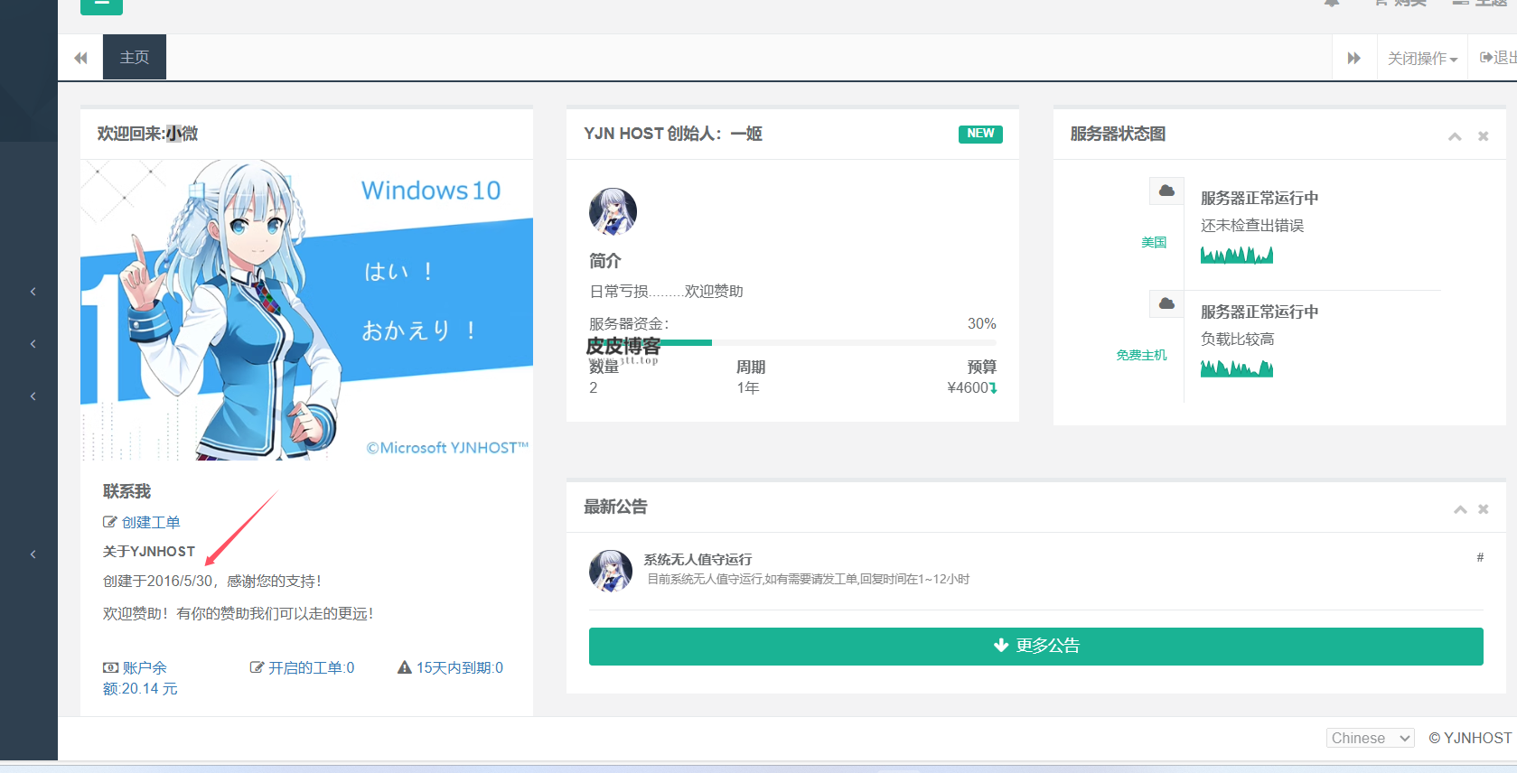1517x773 pixels.
Task: Click the founder avatar image
Action: 613,211
